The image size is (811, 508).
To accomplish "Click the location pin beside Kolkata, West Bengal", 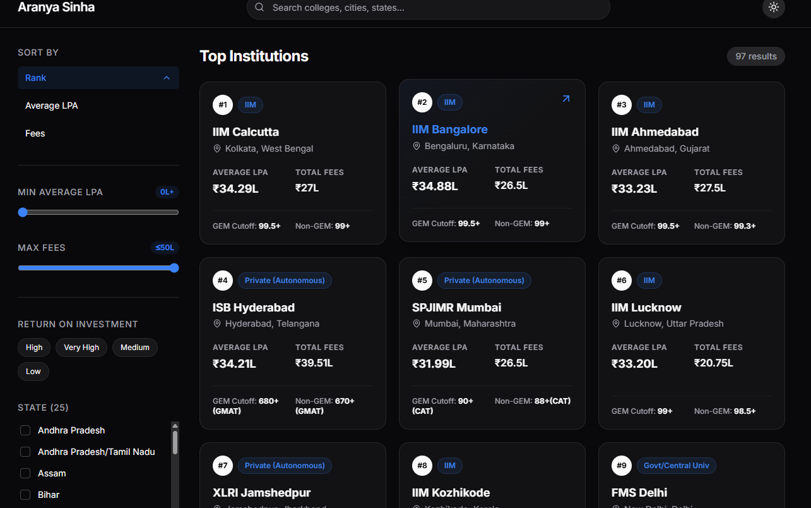I will tap(217, 148).
